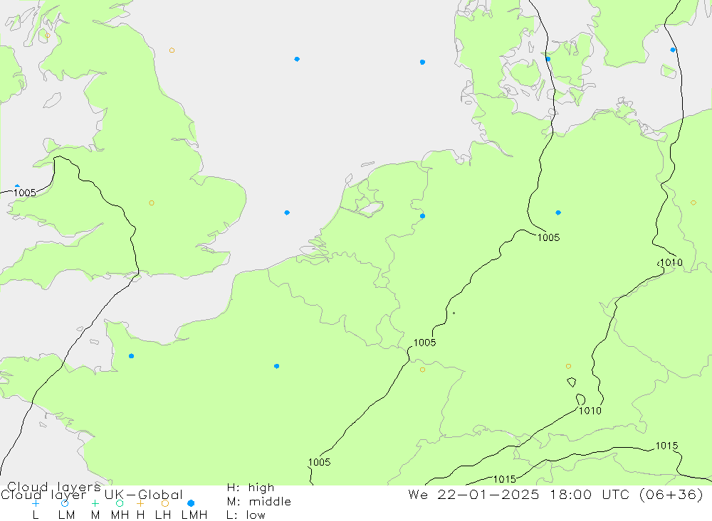712x521 pixels.
Task: Select the blue LMH dot in northern France
Action: click(x=276, y=366)
